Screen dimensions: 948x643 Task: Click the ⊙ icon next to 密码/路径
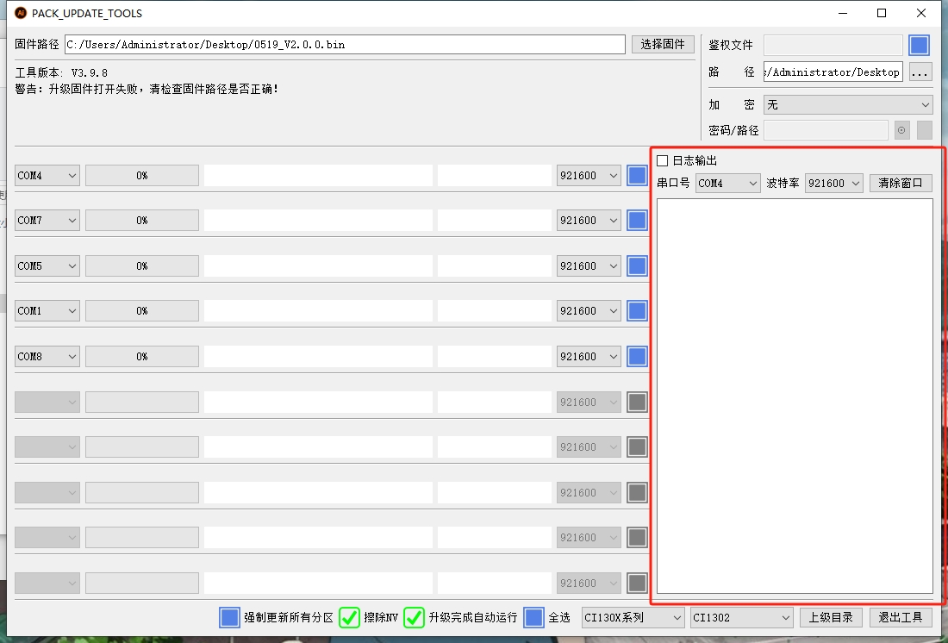[x=901, y=129]
